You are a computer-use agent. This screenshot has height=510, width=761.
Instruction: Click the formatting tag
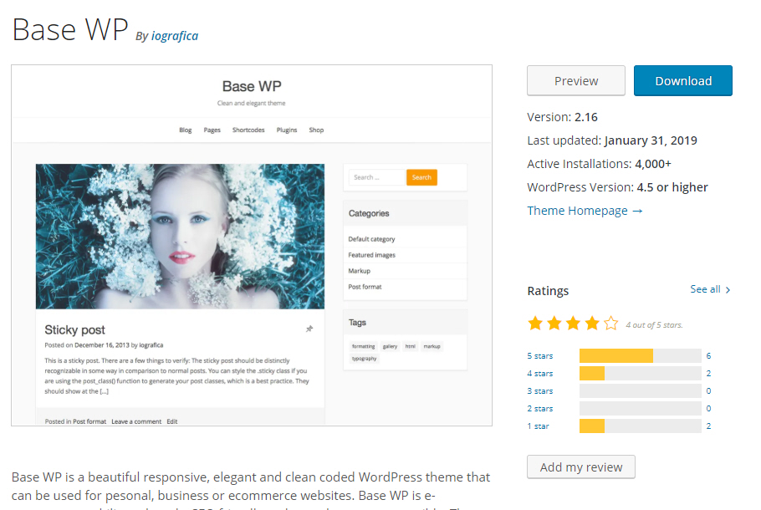(x=364, y=346)
